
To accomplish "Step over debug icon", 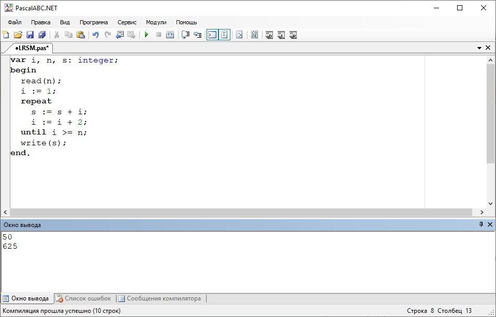I will click(x=186, y=35).
